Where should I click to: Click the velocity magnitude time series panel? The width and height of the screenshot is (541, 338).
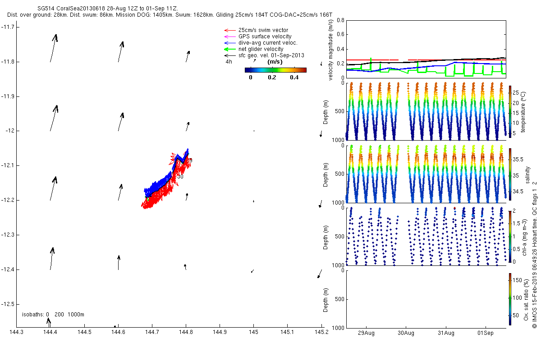(426, 49)
